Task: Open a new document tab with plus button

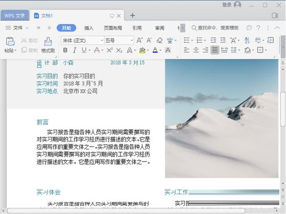Action: pyautogui.click(x=133, y=15)
